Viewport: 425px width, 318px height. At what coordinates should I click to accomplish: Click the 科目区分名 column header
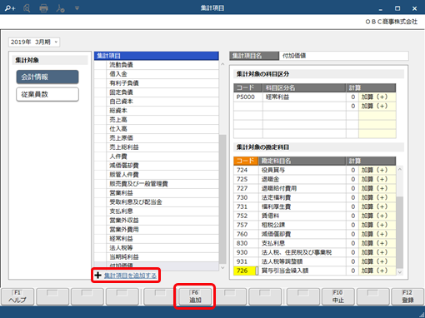click(304, 88)
